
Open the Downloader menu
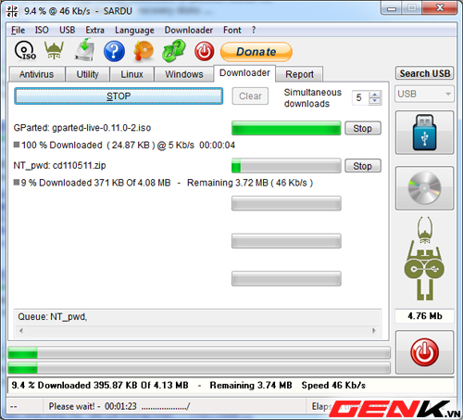(189, 31)
